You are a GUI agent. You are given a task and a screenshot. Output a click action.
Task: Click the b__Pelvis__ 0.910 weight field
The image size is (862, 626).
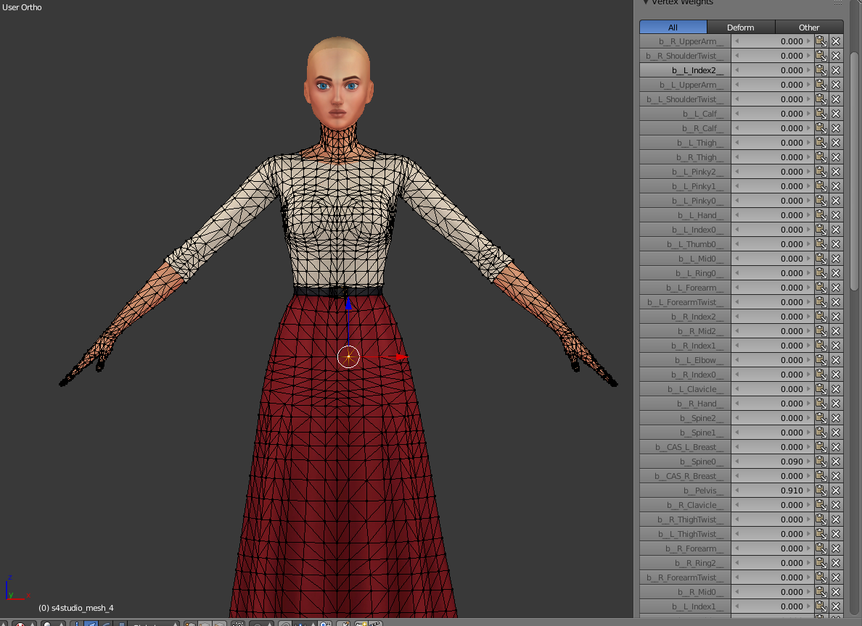click(x=773, y=491)
